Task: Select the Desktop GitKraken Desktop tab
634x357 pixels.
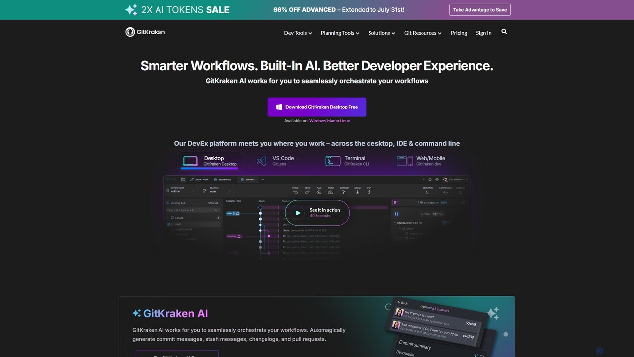Action: 210,161
